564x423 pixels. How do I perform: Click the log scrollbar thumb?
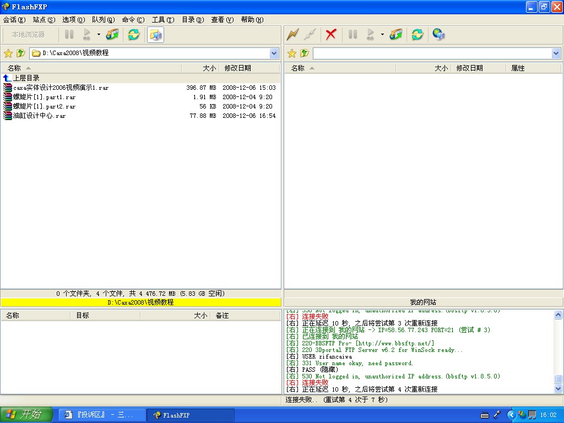pos(558,379)
